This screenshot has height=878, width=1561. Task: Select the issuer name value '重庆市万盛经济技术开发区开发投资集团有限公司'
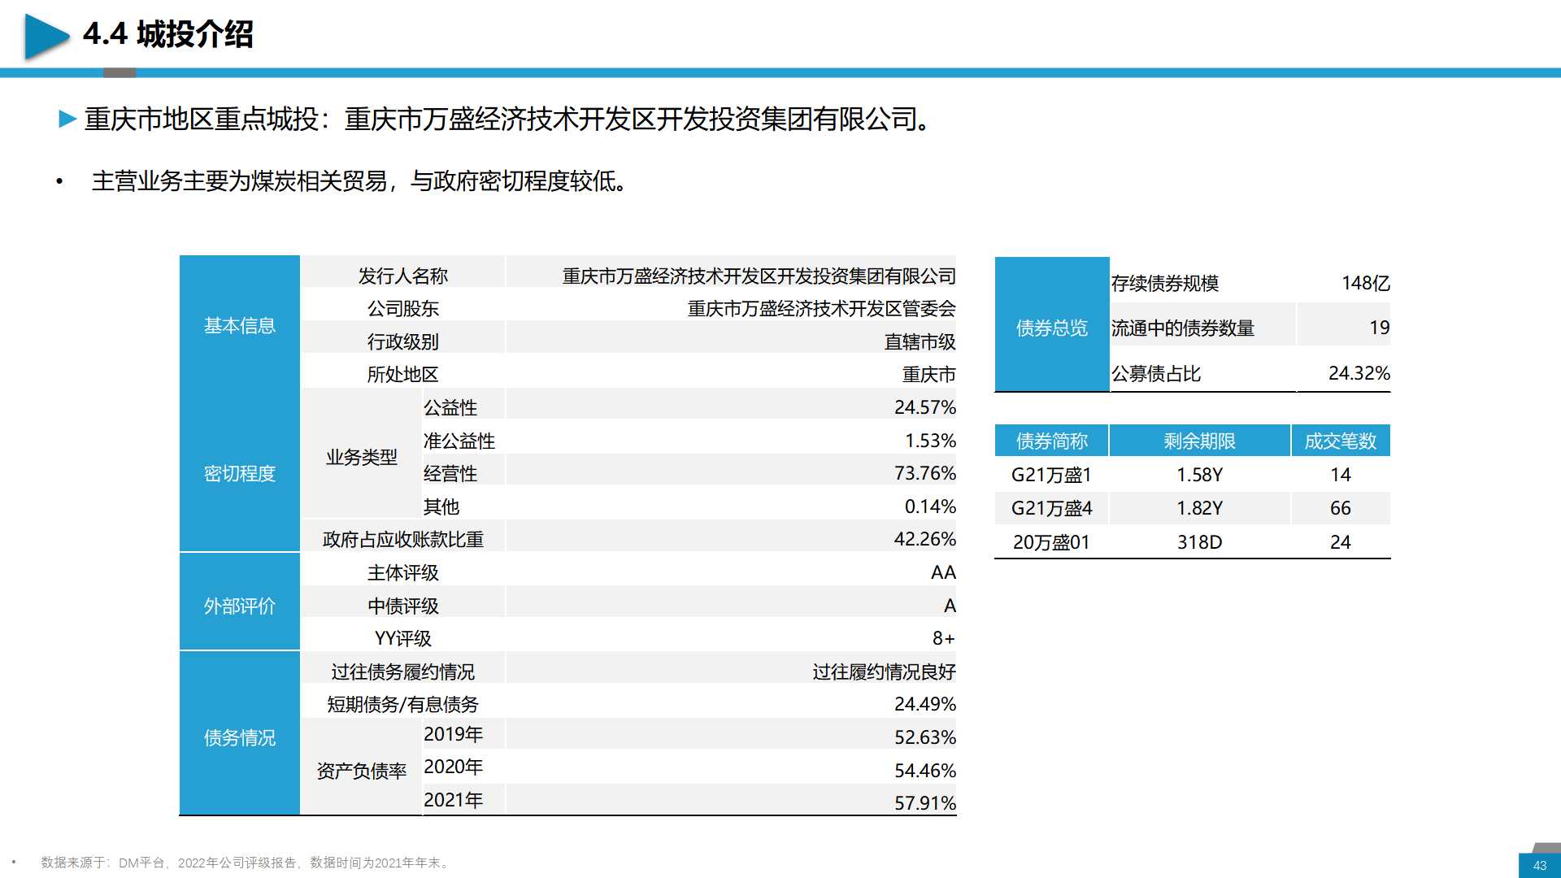click(x=759, y=276)
